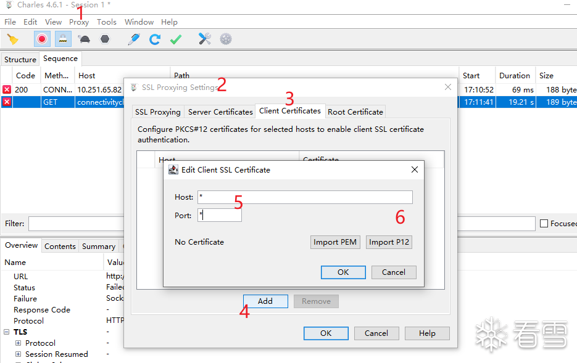Switch to the Contents tab
The height and width of the screenshot is (363, 577).
pyautogui.click(x=60, y=247)
